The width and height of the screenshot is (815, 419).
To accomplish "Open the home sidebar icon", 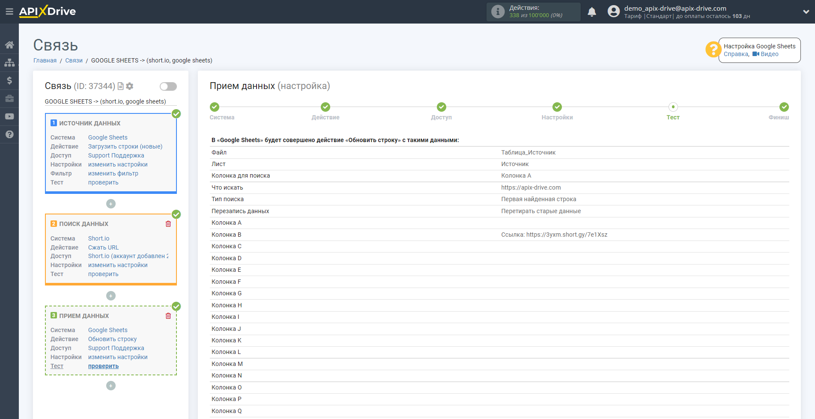I will [9, 45].
